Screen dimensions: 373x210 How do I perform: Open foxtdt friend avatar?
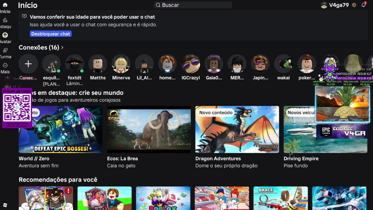[75, 64]
